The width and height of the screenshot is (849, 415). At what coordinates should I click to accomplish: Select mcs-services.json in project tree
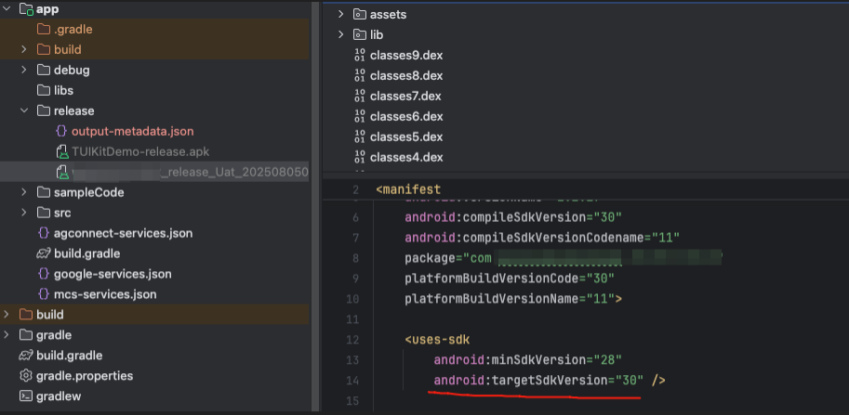[104, 294]
